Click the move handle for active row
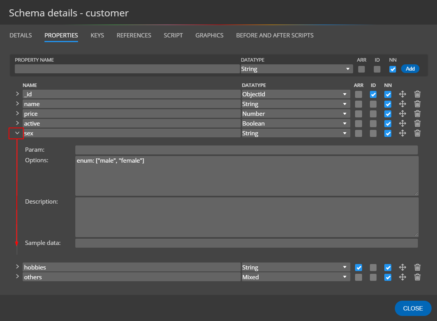 pos(402,123)
